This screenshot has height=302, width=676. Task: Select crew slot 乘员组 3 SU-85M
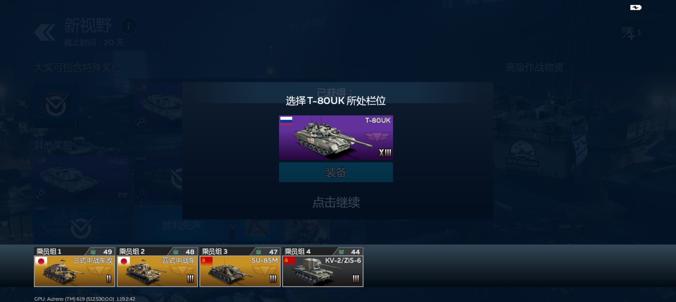point(240,267)
